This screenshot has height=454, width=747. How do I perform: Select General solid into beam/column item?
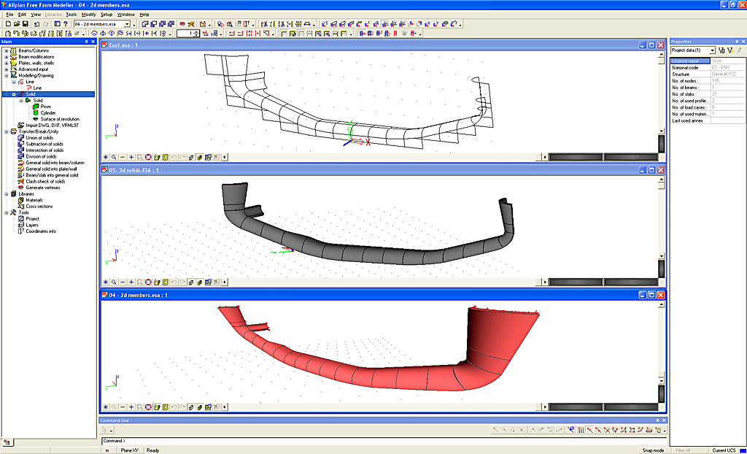click(x=55, y=163)
